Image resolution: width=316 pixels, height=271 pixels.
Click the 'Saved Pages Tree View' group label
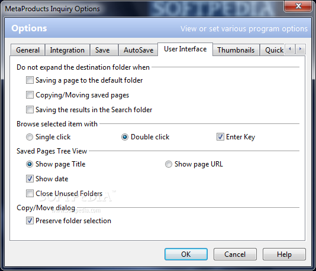[x=52, y=151]
